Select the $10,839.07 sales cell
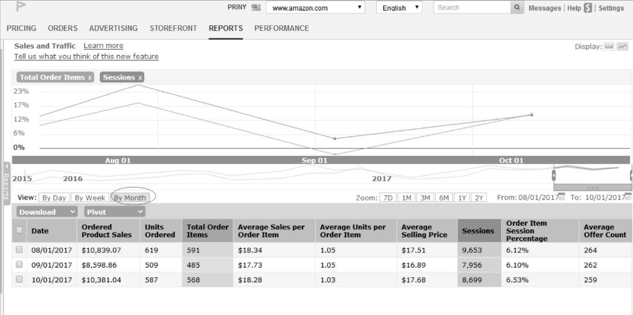 tap(108, 250)
